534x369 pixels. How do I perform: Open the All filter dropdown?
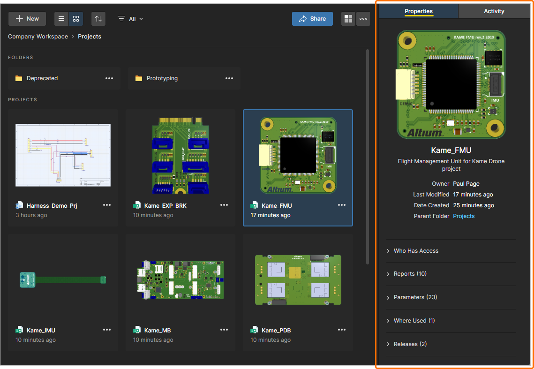[x=133, y=18]
